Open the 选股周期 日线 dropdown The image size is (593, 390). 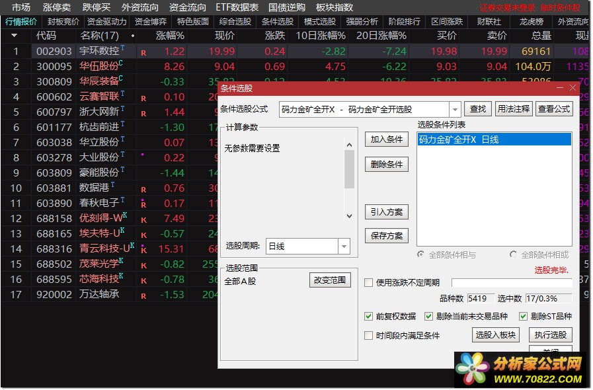pos(308,247)
